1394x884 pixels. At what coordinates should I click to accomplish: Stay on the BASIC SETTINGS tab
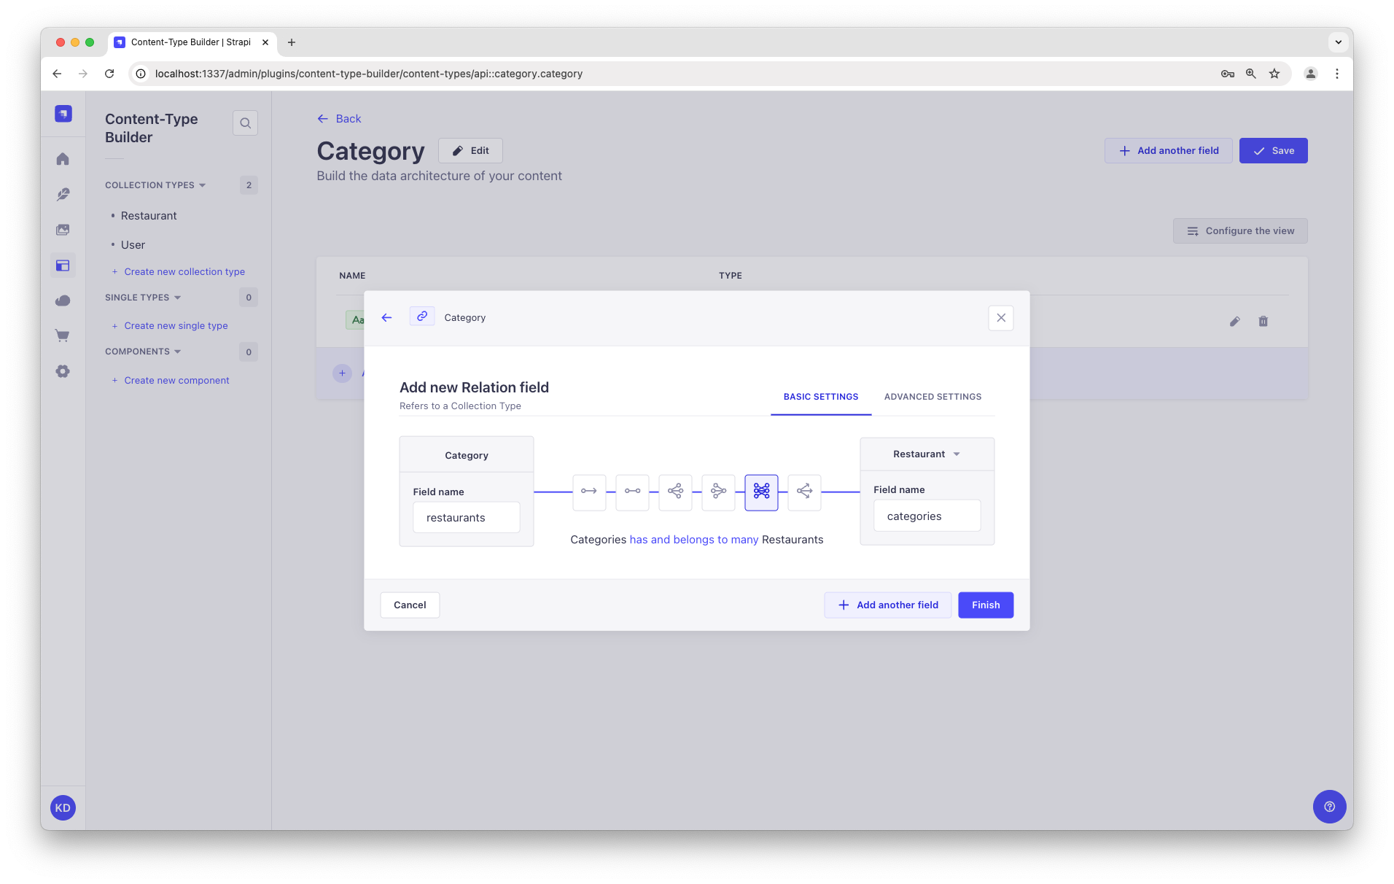pyautogui.click(x=821, y=397)
